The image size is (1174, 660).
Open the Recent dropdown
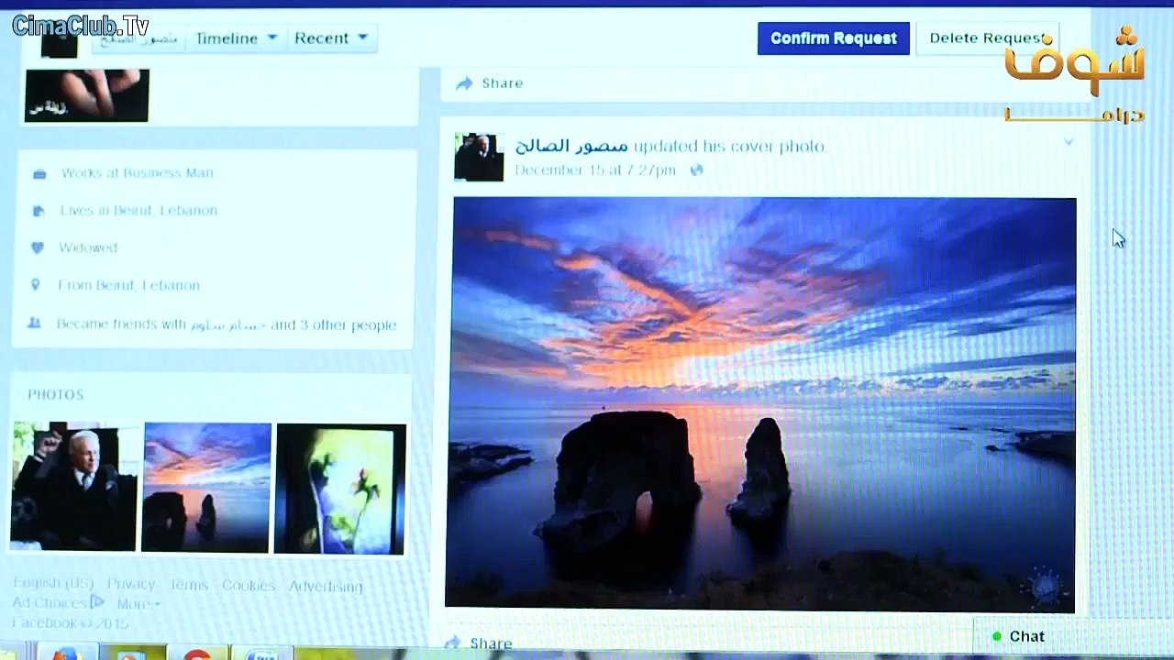[330, 38]
